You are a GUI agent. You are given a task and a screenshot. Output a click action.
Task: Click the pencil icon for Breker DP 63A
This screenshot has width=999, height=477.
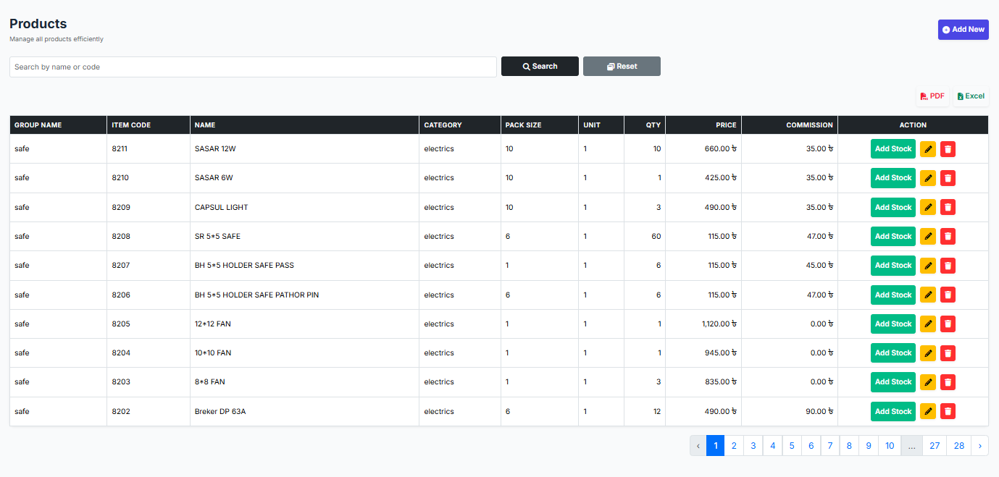click(x=927, y=412)
